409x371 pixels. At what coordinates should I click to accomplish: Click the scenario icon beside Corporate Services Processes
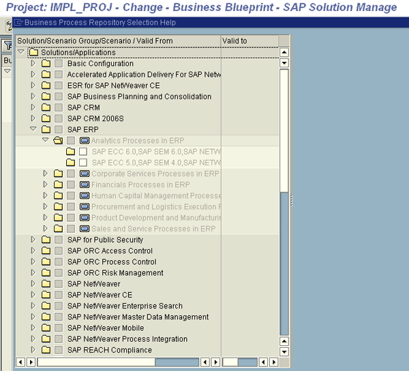click(x=85, y=174)
